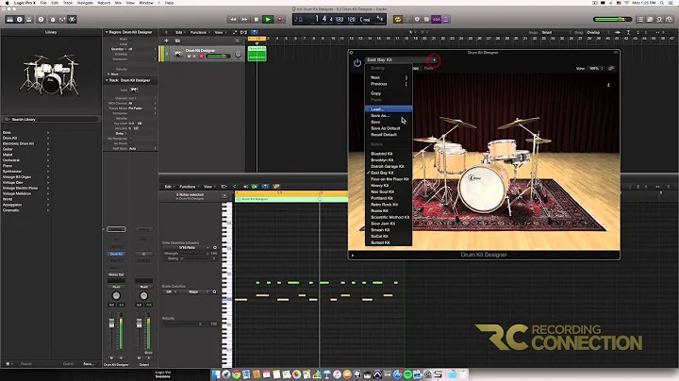Viewport: 679px width, 381px height.
Task: Click the Drum Kit Designer track drum icon
Action: (x=177, y=54)
